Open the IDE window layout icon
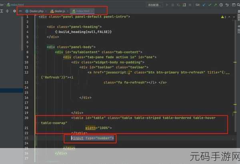Image resolution: width=240 pixels, height=164 pixels. tap(234, 5)
